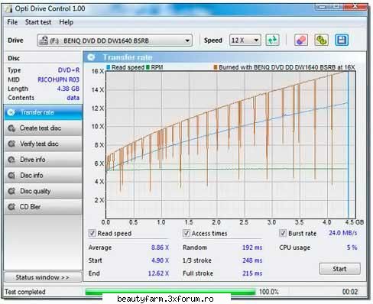Screen dimensions: 373x304
Task: Click the Create test disc sidebar icon
Action: 11,128
